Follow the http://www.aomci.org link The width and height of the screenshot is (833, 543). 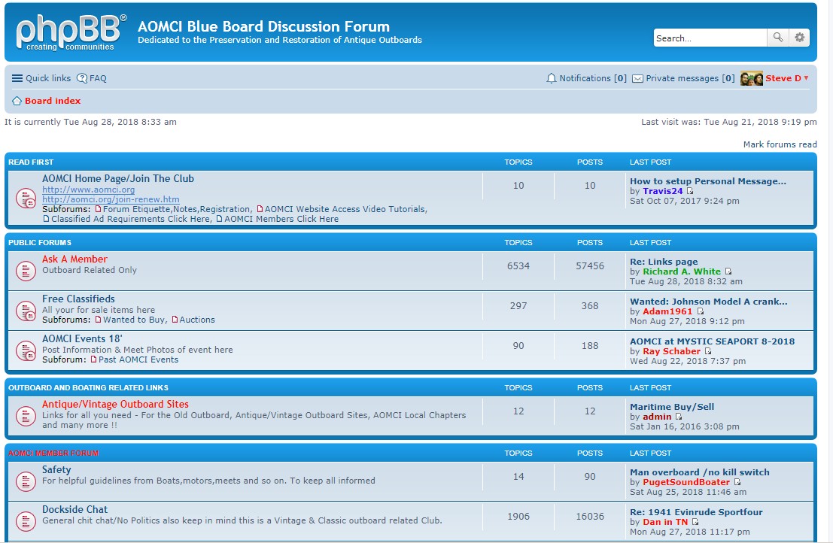click(88, 190)
